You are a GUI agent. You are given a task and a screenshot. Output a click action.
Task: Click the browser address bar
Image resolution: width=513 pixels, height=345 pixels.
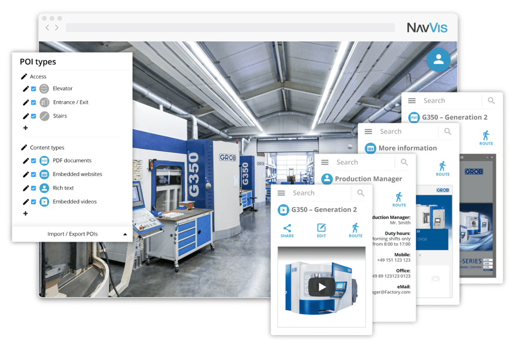coord(230,27)
